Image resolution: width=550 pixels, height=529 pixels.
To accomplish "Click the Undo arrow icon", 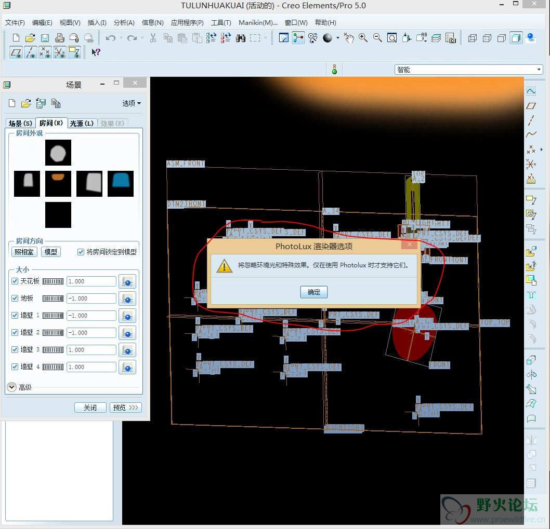I will click(111, 38).
